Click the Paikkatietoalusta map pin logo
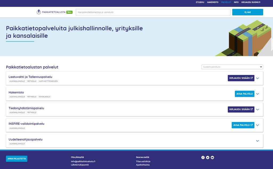The width and height of the screenshot is (273, 169). click(39, 12)
